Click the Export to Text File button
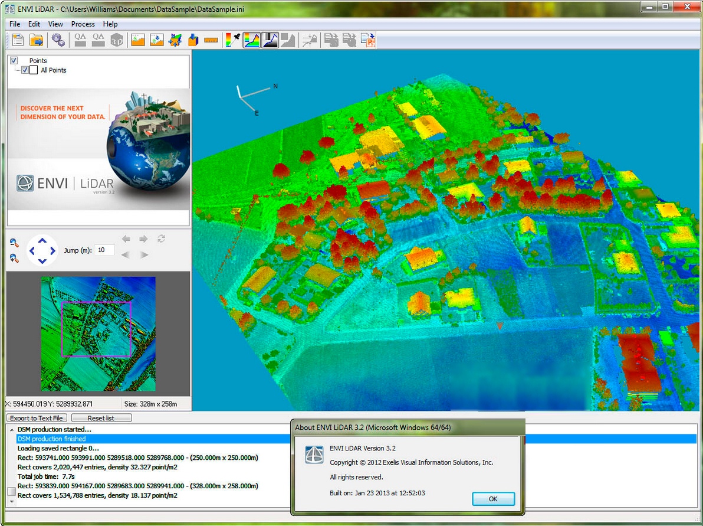 [37, 418]
